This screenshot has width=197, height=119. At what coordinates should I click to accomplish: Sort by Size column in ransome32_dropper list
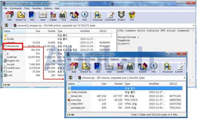coord(33,31)
